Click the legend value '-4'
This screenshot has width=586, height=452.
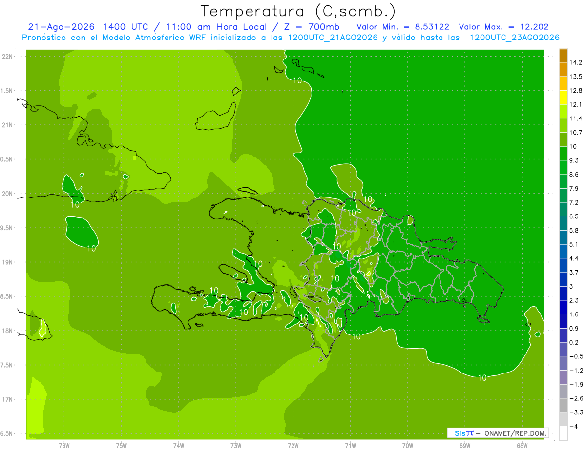pos(573,426)
